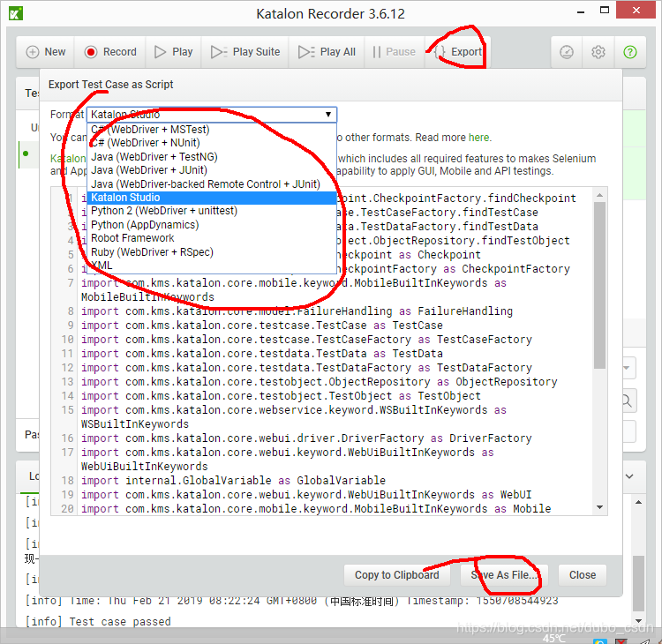This screenshot has height=644, width=662.
Task: Open the Export script dialog
Action: [458, 52]
